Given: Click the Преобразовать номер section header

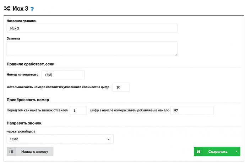Looking at the screenshot, I should tap(28, 100).
